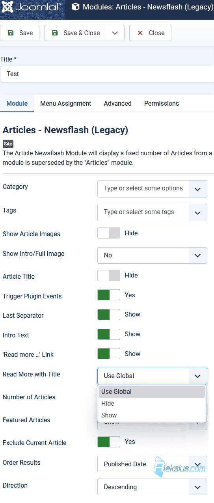Click the Joomla! logo

(31, 7)
